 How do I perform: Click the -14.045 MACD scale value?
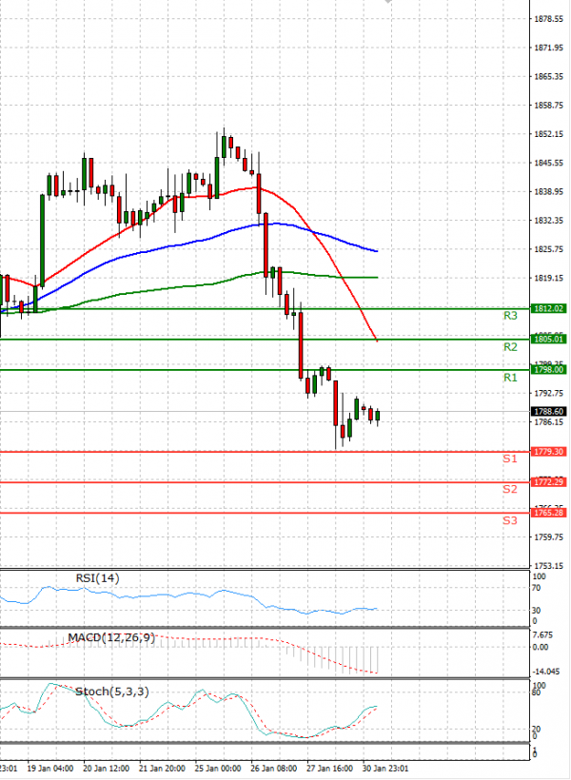(546, 672)
